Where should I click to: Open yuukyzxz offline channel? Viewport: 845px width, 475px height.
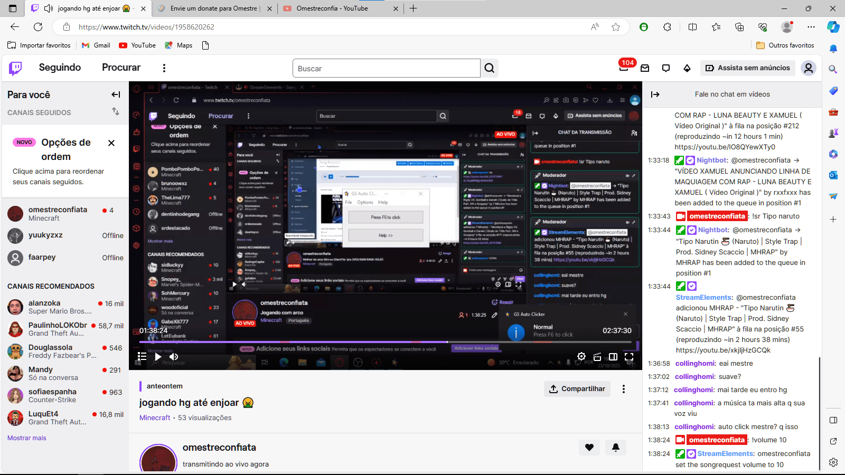tap(65, 235)
